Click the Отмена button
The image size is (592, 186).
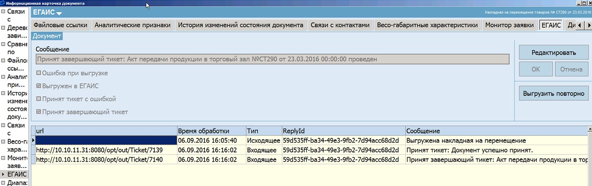[572, 69]
